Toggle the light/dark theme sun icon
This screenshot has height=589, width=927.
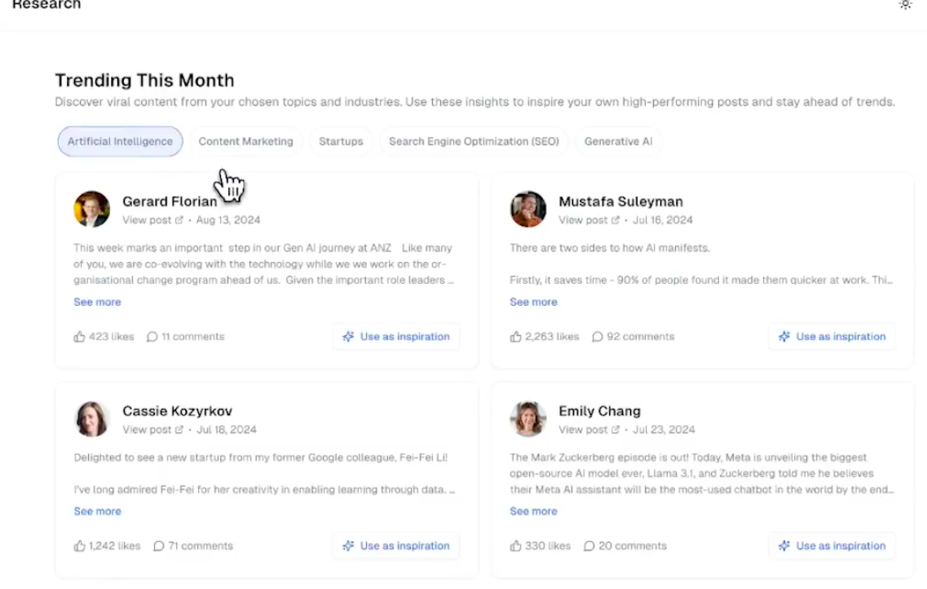pos(905,5)
